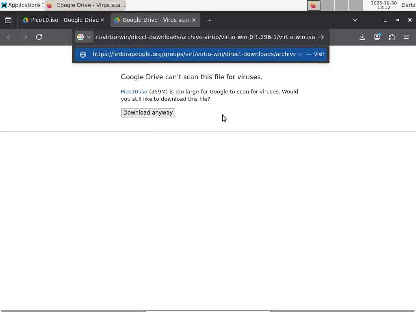Open the Firefox account menu

point(377,37)
